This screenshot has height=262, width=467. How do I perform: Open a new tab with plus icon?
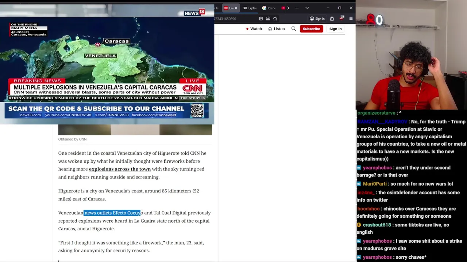(x=297, y=8)
